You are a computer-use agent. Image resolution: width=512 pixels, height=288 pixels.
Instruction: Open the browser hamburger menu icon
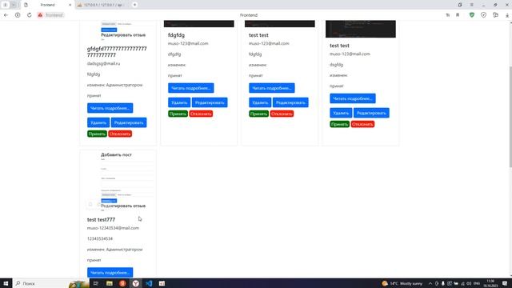(471, 5)
